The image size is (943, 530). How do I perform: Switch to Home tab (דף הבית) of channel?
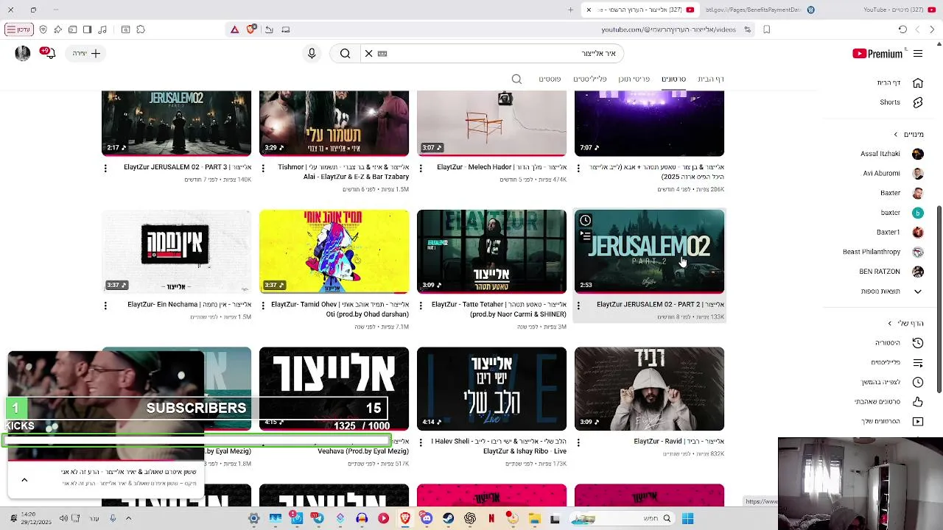tap(711, 79)
